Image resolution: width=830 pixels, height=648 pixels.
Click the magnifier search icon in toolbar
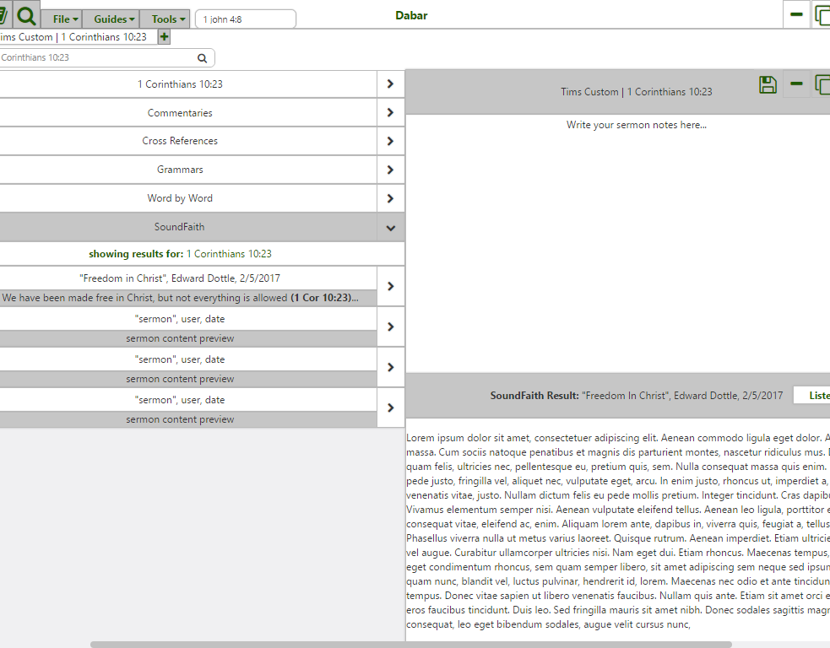point(26,16)
